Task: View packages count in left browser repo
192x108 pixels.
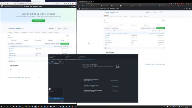Action: tap(38, 40)
